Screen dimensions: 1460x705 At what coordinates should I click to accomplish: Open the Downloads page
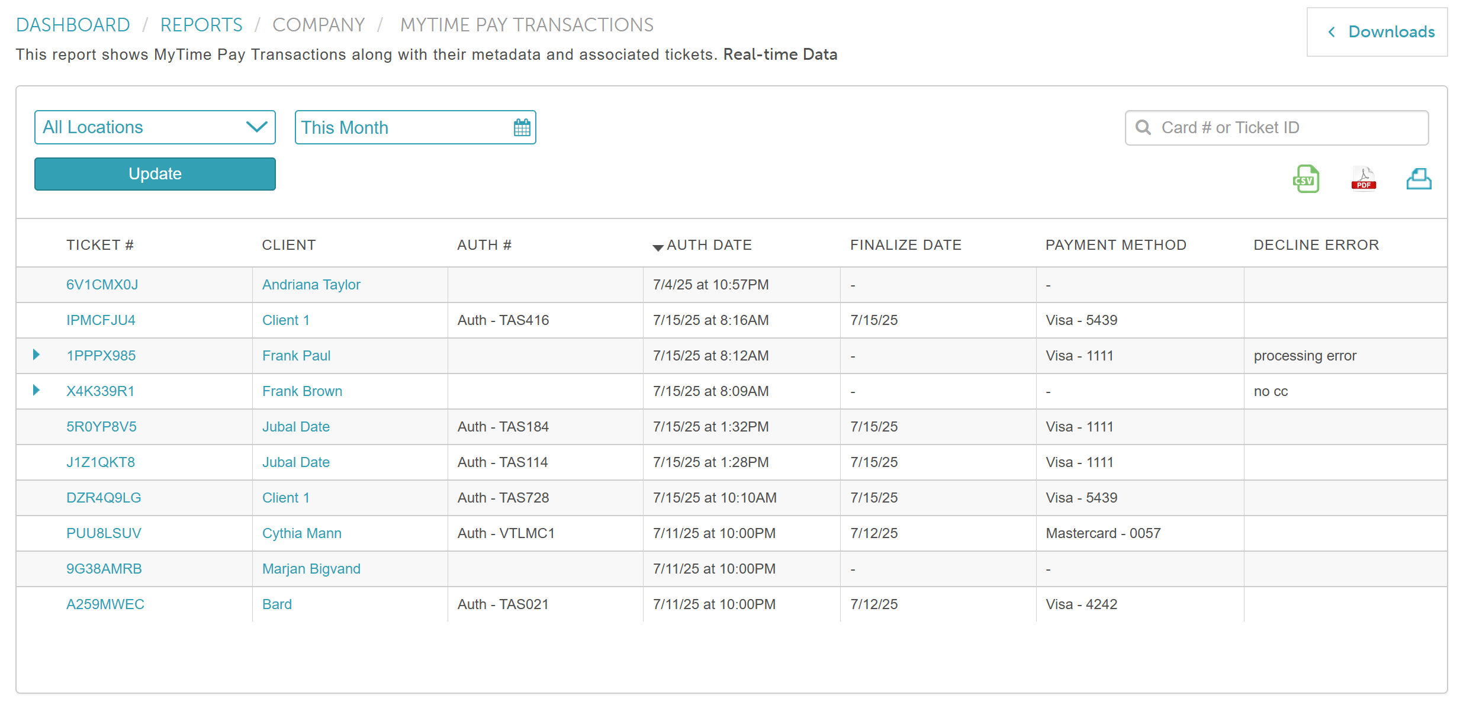[x=1377, y=32]
